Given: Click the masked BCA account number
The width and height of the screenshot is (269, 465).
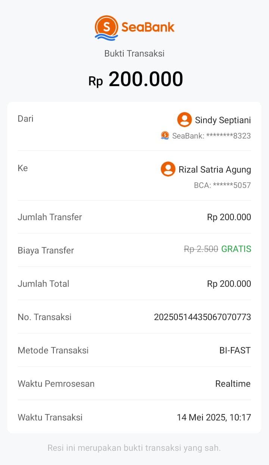Looking at the screenshot, I should tap(222, 185).
